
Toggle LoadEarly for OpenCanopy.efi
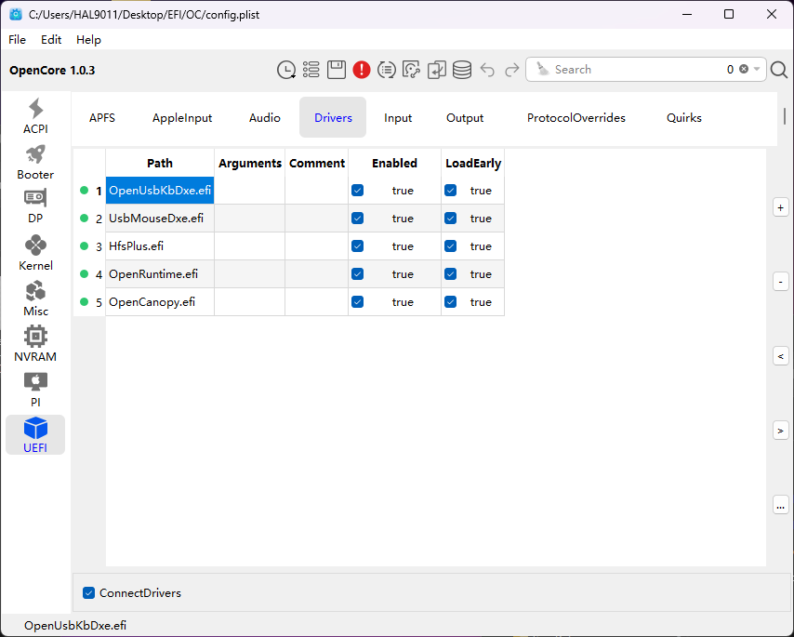[x=451, y=302]
